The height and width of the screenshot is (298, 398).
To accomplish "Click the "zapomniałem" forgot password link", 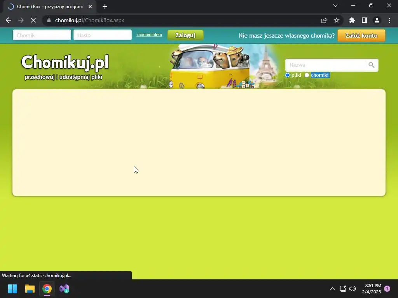I will click(149, 35).
